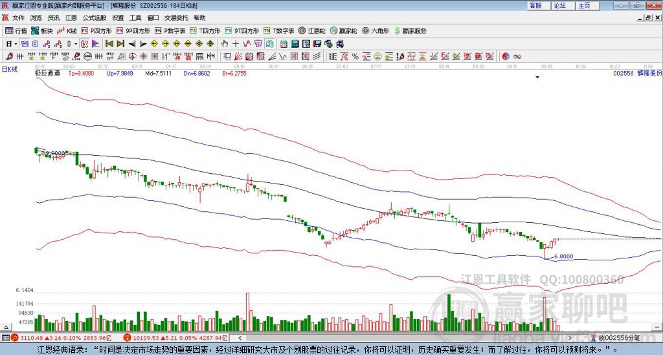This screenshot has height=356, width=663.
Task: Open the 帮助 menu
Action: coord(199,17)
